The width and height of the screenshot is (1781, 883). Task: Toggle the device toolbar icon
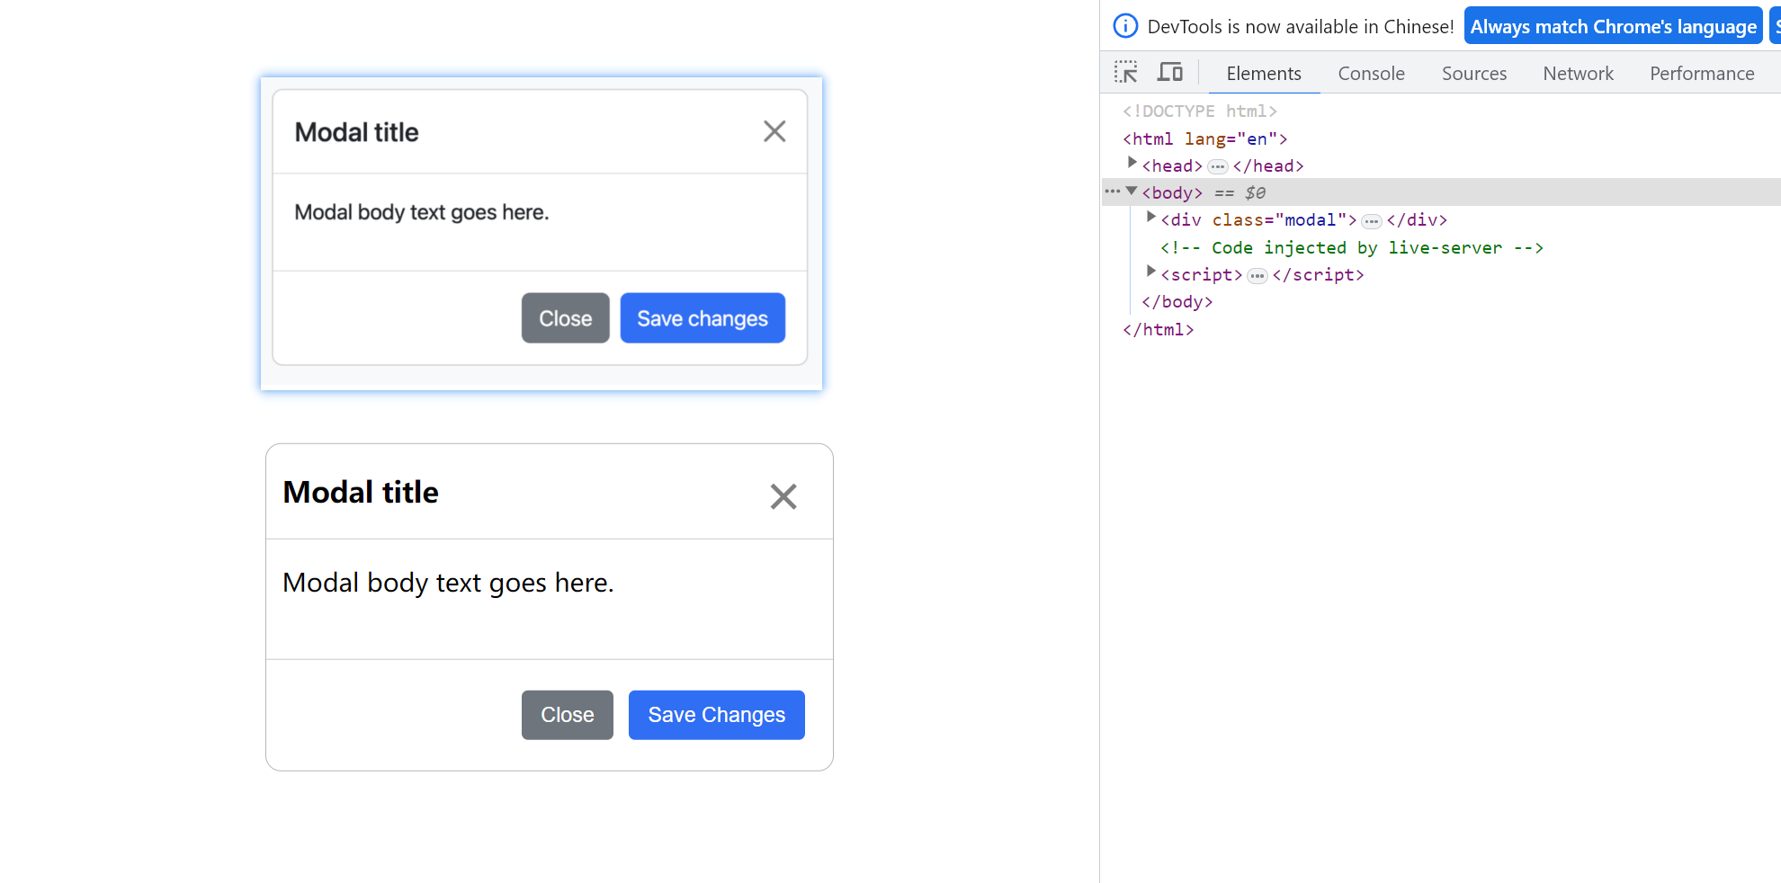pos(1169,72)
